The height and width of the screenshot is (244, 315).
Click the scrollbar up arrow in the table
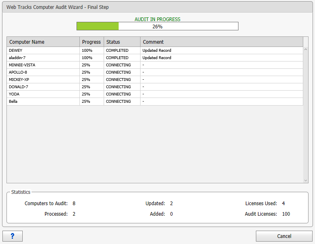306,49
